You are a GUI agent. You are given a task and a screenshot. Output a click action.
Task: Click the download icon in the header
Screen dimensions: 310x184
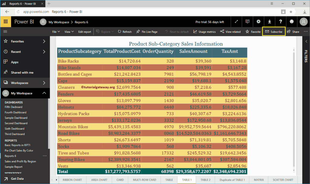(x=269, y=22)
